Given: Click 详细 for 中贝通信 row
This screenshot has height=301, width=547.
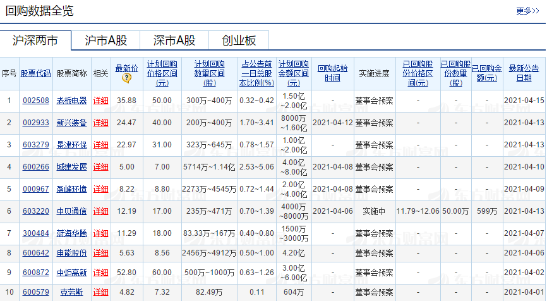Looking at the screenshot, I should (x=101, y=211).
